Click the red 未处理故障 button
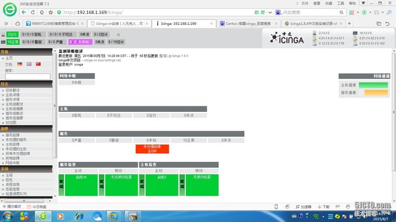 (x=152, y=149)
